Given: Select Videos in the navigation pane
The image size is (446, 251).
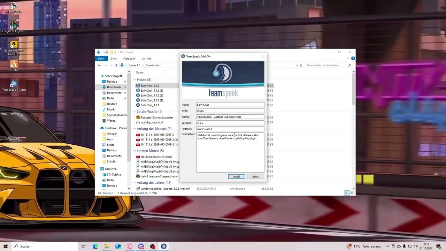Looking at the screenshot, I should coord(111,121).
